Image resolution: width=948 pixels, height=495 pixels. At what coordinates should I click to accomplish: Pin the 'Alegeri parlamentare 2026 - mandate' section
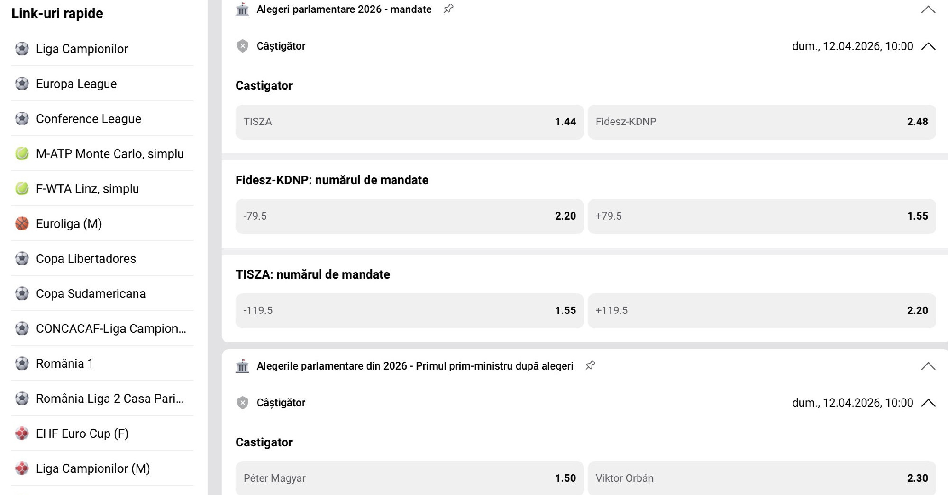click(x=448, y=9)
